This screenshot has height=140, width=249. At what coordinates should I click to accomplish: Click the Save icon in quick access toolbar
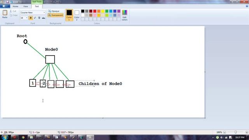[7, 2]
